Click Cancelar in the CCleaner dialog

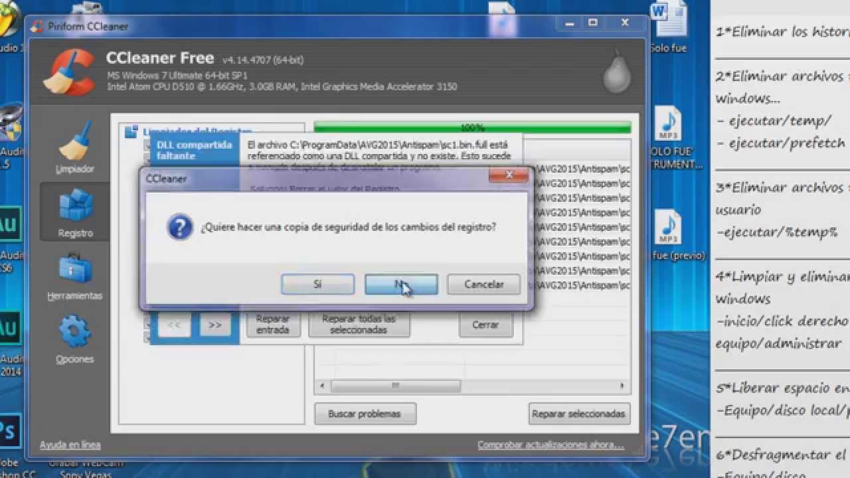483,284
